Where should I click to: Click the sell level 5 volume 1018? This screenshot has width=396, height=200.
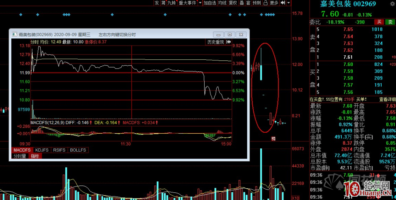coord(377,29)
